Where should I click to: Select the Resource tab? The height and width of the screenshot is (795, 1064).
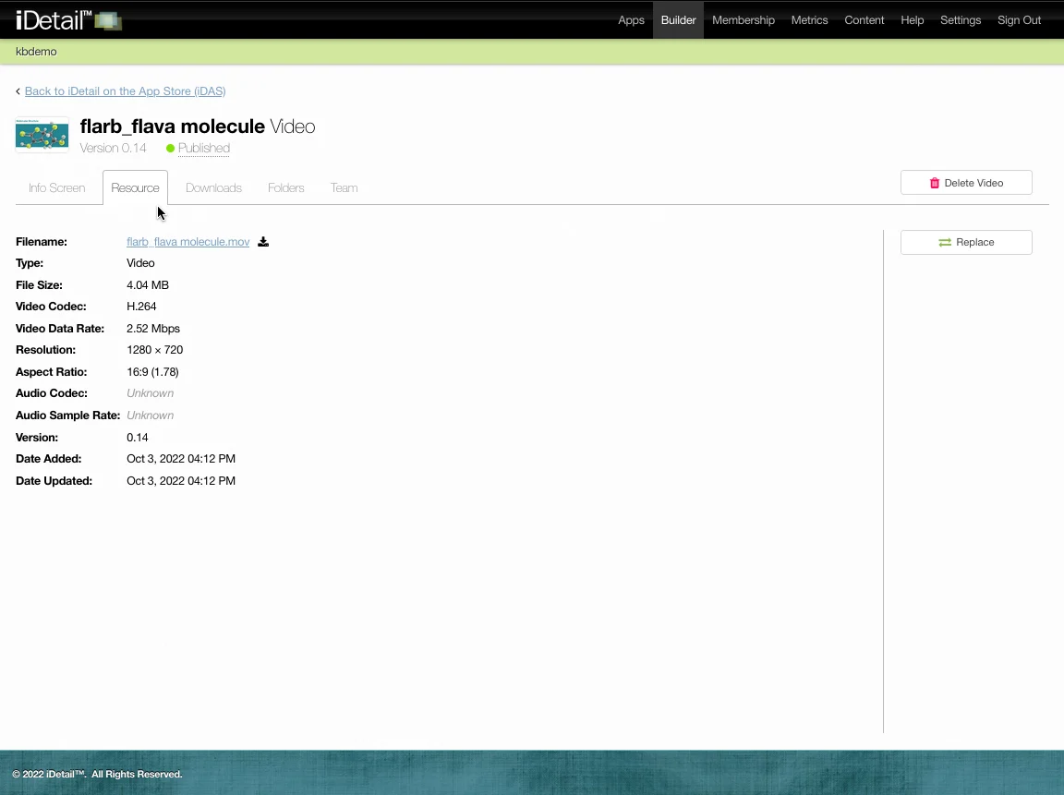[135, 187]
